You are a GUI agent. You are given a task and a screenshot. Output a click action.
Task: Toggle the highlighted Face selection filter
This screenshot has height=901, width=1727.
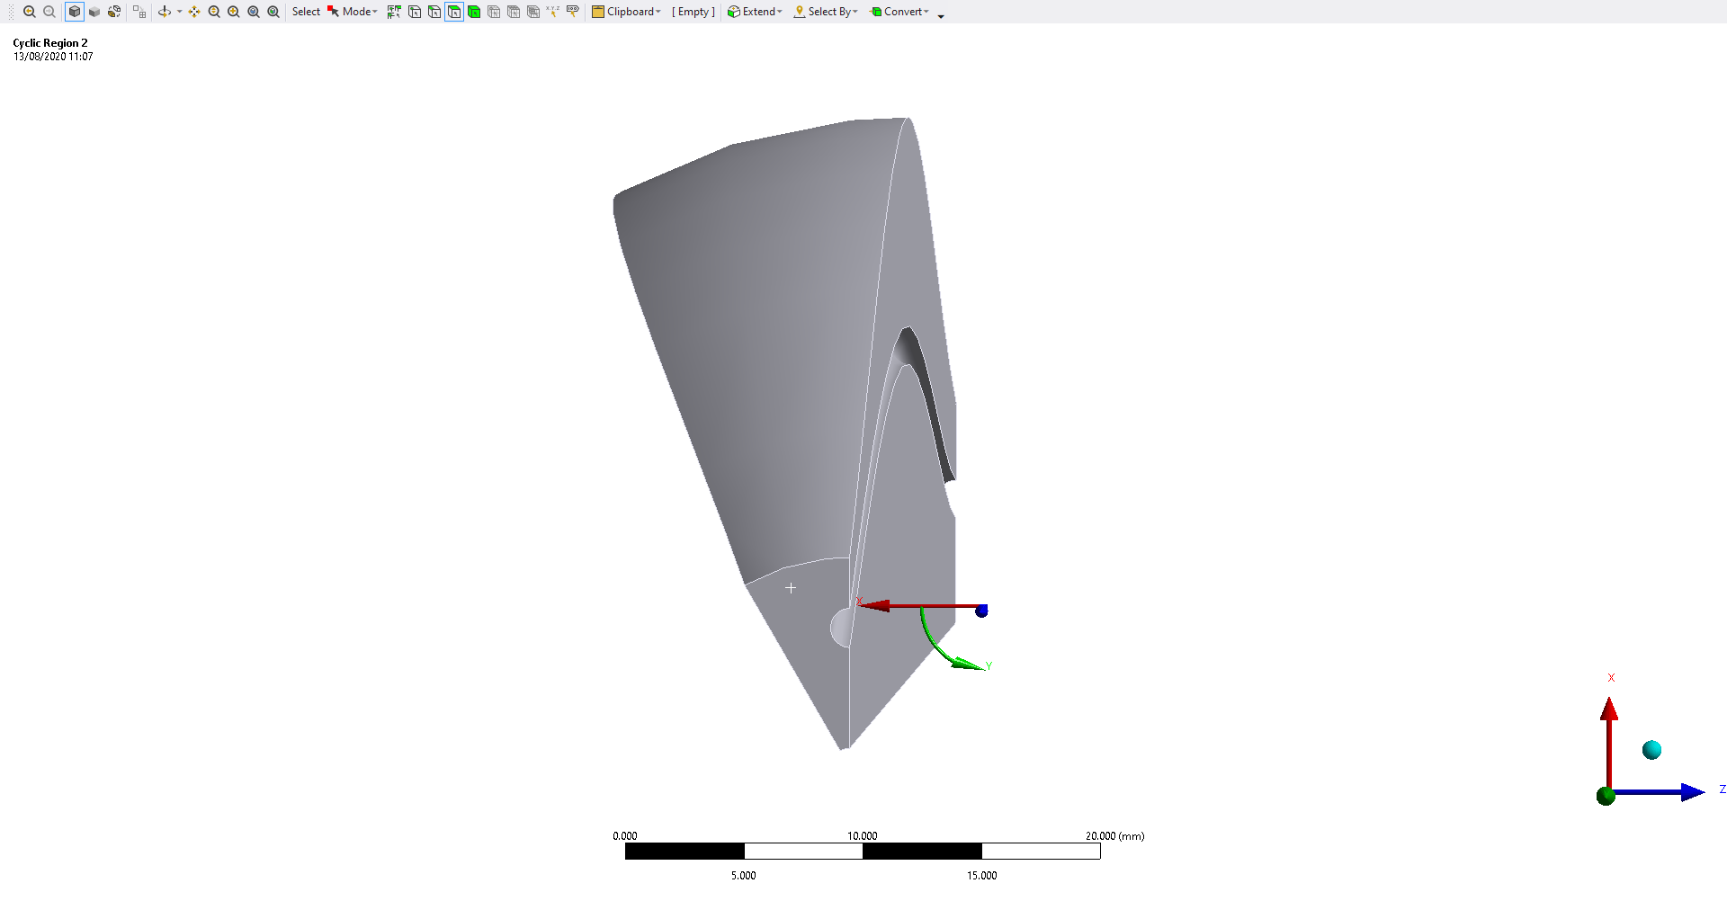point(454,12)
